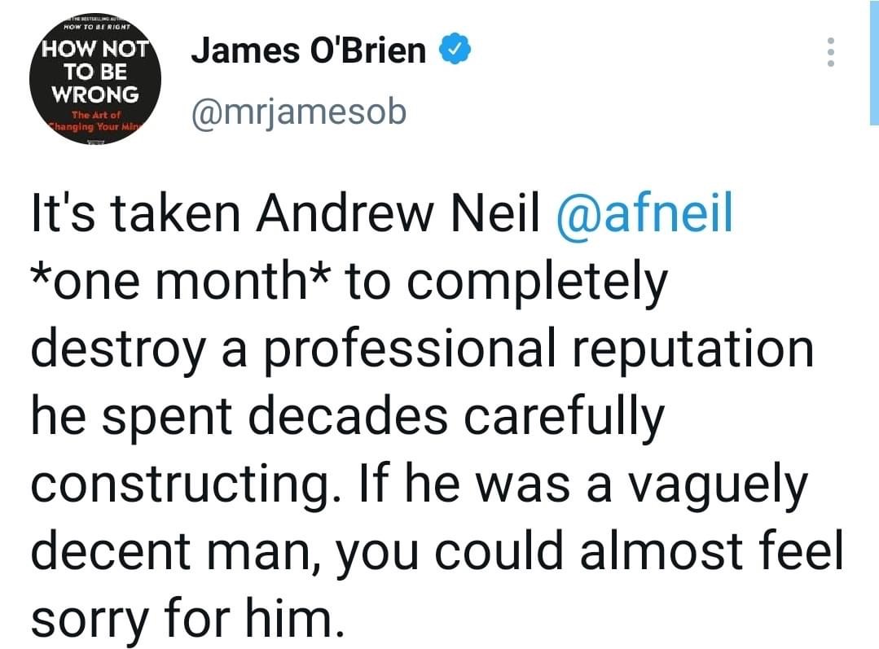Click the blue verified checkmark badge
Viewport: 879px width, 649px height.
454,50
